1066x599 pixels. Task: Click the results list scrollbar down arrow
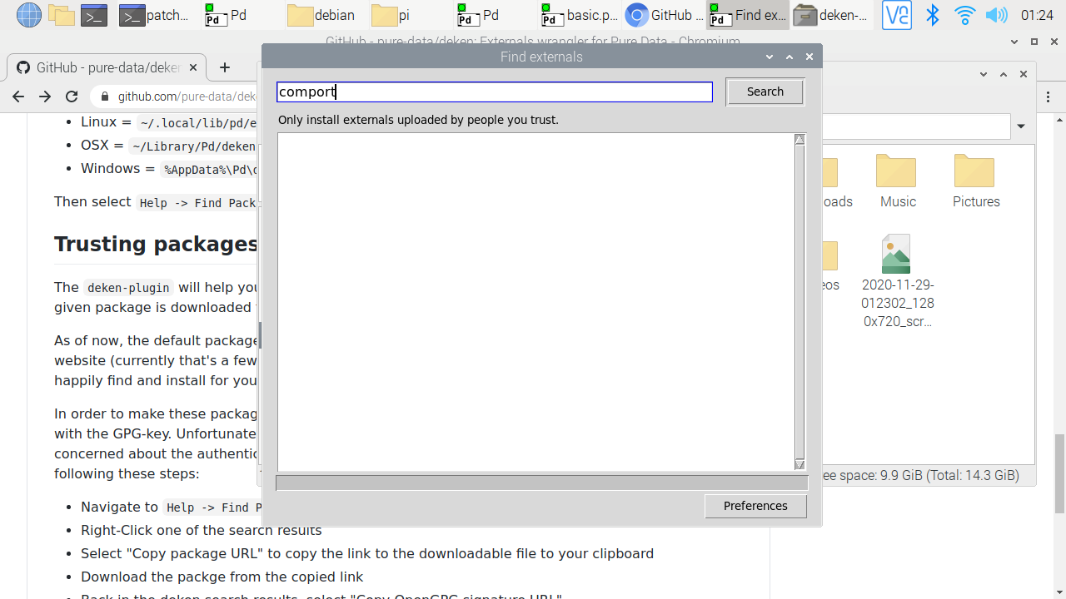[799, 464]
